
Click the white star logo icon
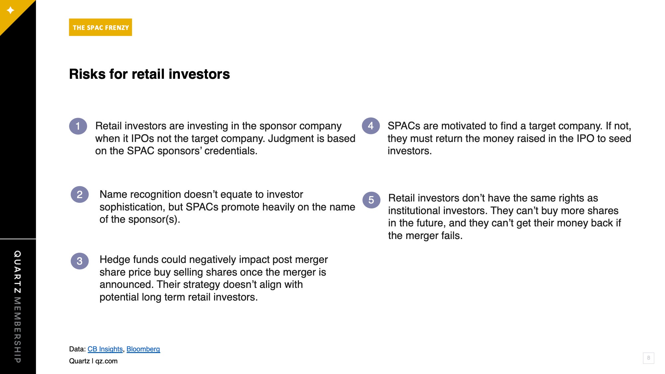pyautogui.click(x=11, y=10)
